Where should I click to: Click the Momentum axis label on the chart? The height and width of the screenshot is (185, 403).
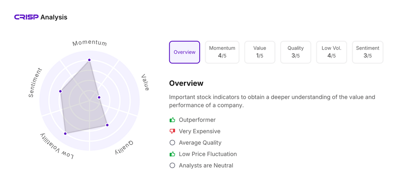pyautogui.click(x=90, y=43)
